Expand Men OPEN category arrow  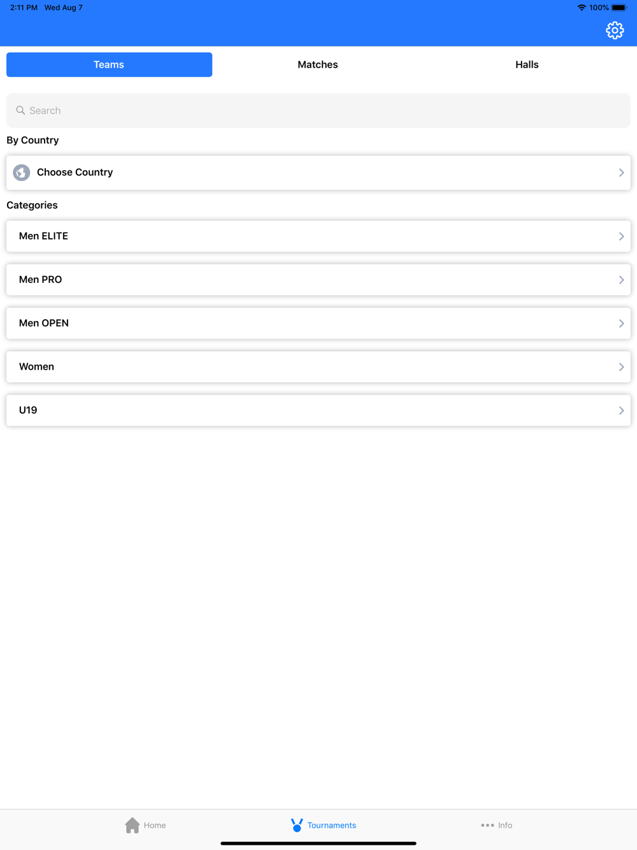pyautogui.click(x=621, y=323)
